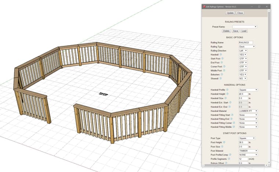Screen dimensions: 279x172
Task: Open the Post Profile/Comp NONE dropdown
Action: click(248, 155)
